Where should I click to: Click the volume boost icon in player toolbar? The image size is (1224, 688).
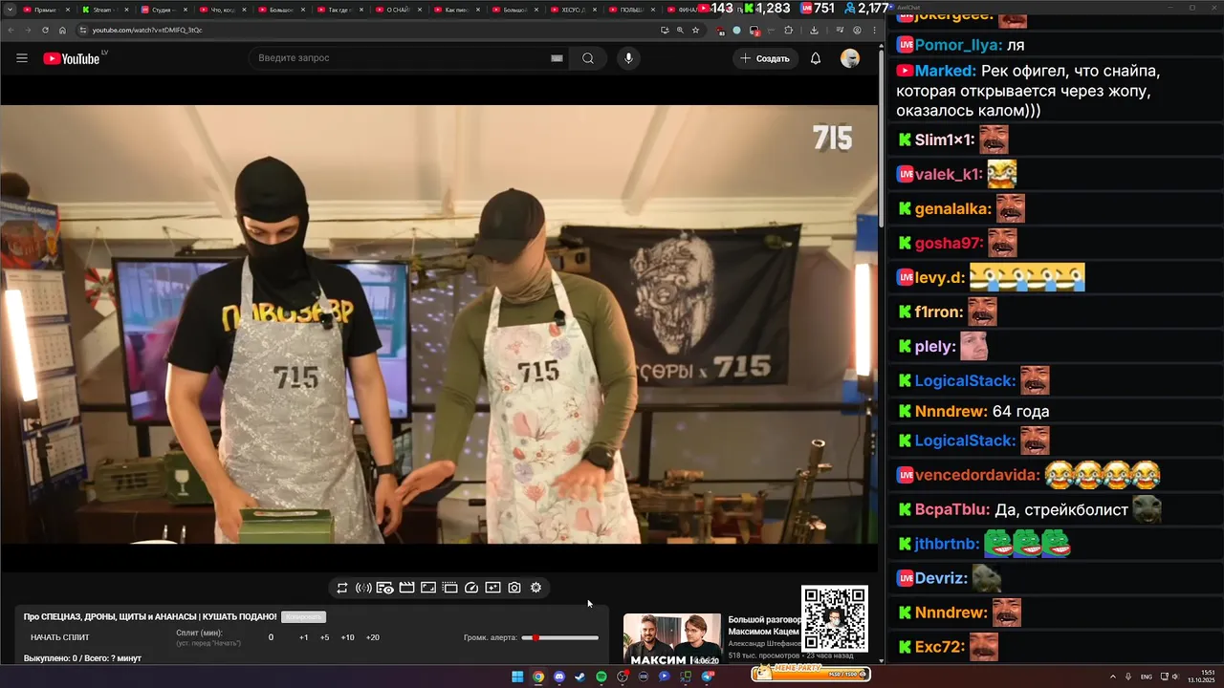tap(363, 588)
